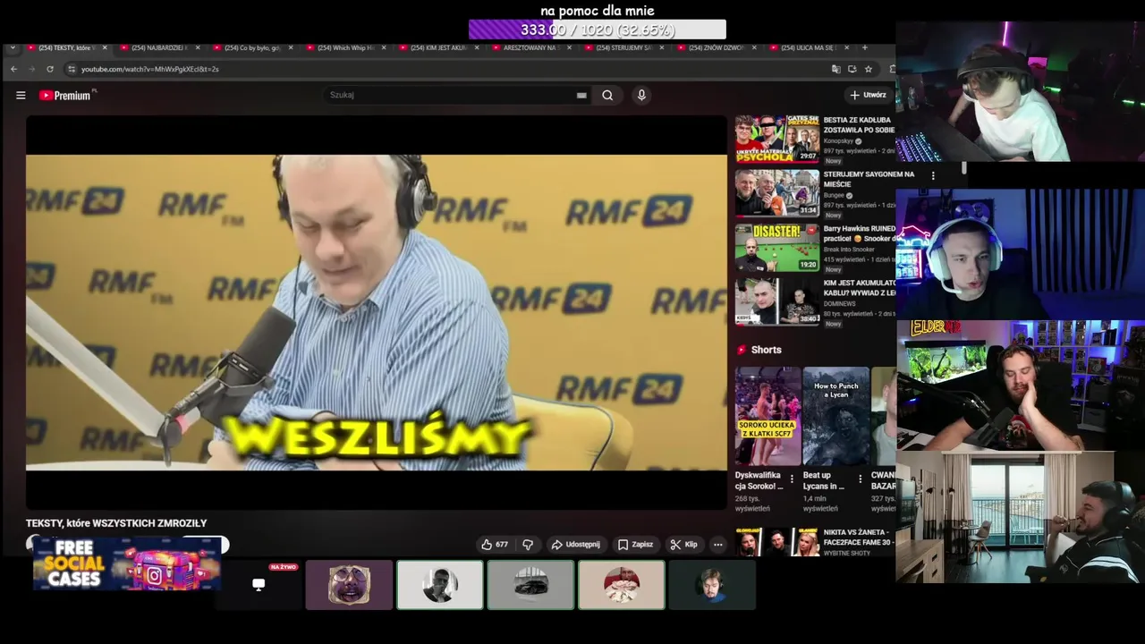Create a clip with the Klip button
This screenshot has height=644, width=1145.
coord(683,544)
